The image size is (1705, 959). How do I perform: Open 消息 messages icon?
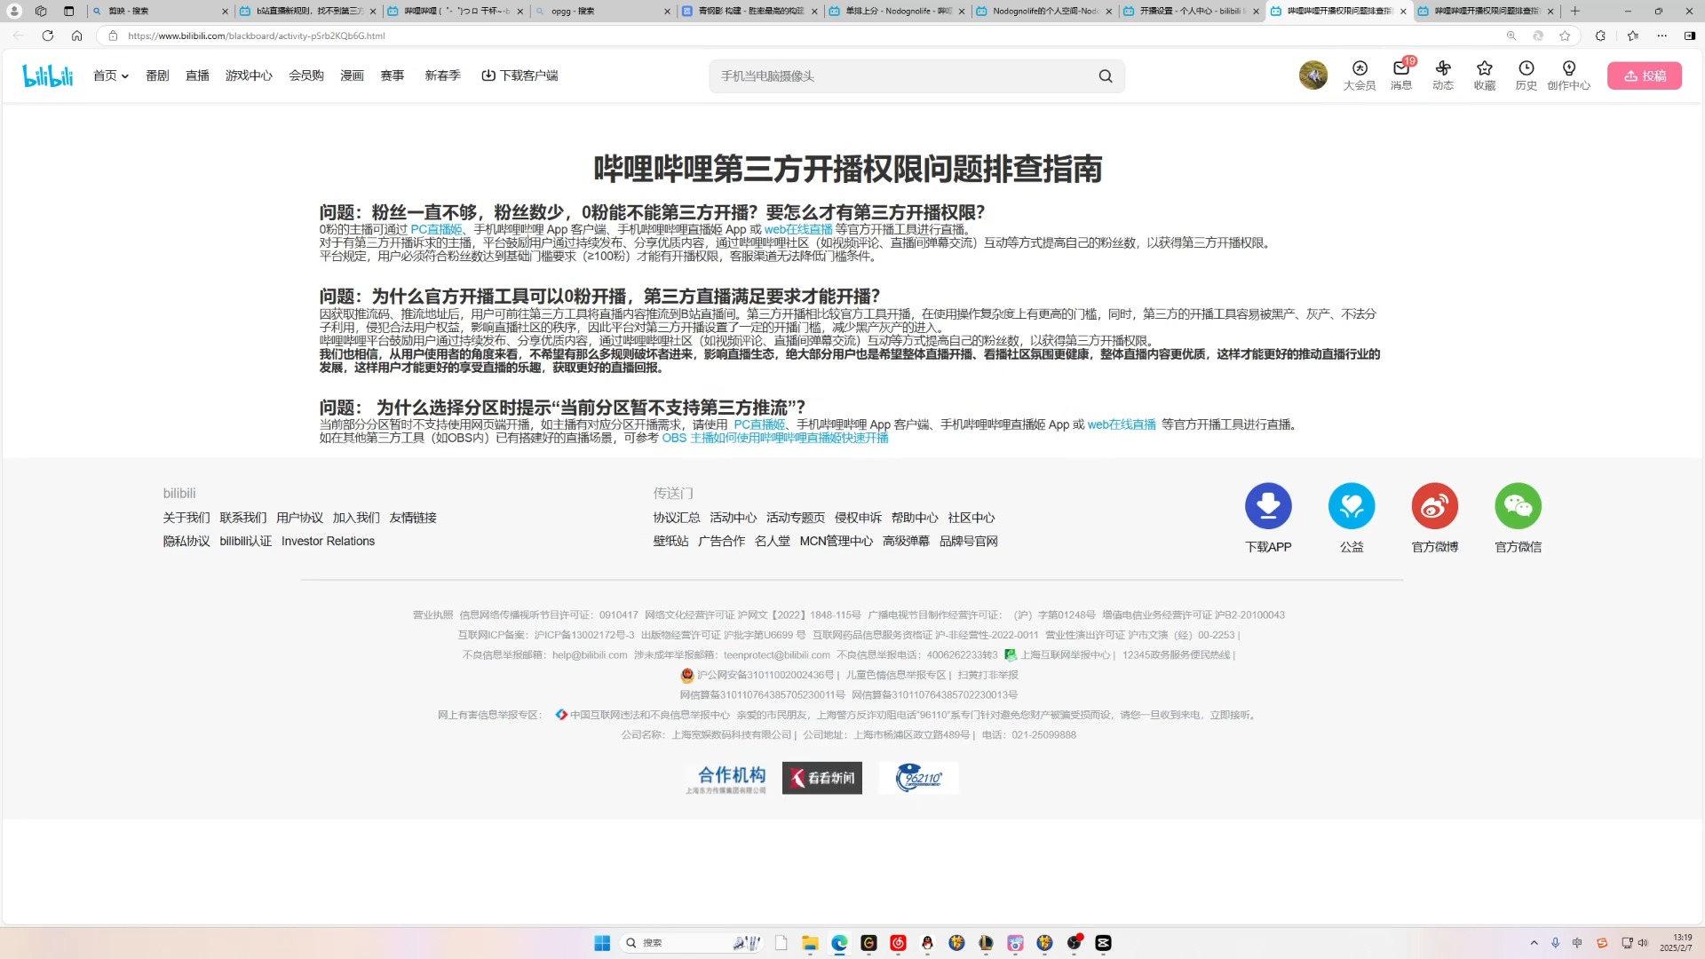tap(1401, 75)
